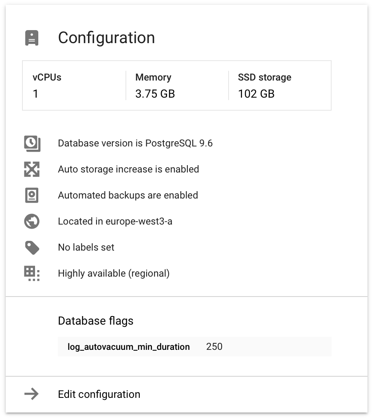The image size is (374, 419).
Task: Click "No labels set" text
Action: click(x=86, y=247)
